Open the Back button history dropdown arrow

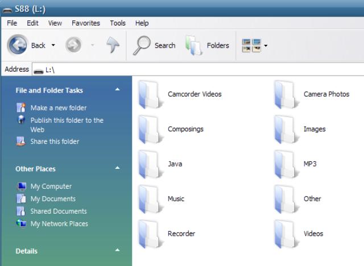point(53,45)
